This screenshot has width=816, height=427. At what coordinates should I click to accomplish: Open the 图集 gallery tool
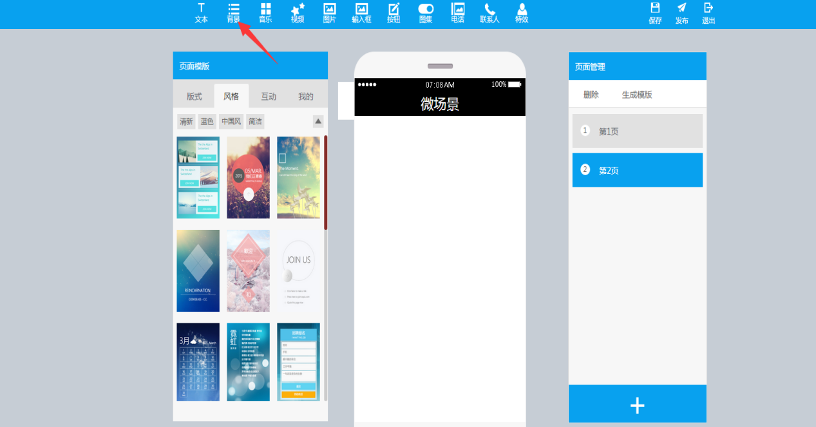426,13
